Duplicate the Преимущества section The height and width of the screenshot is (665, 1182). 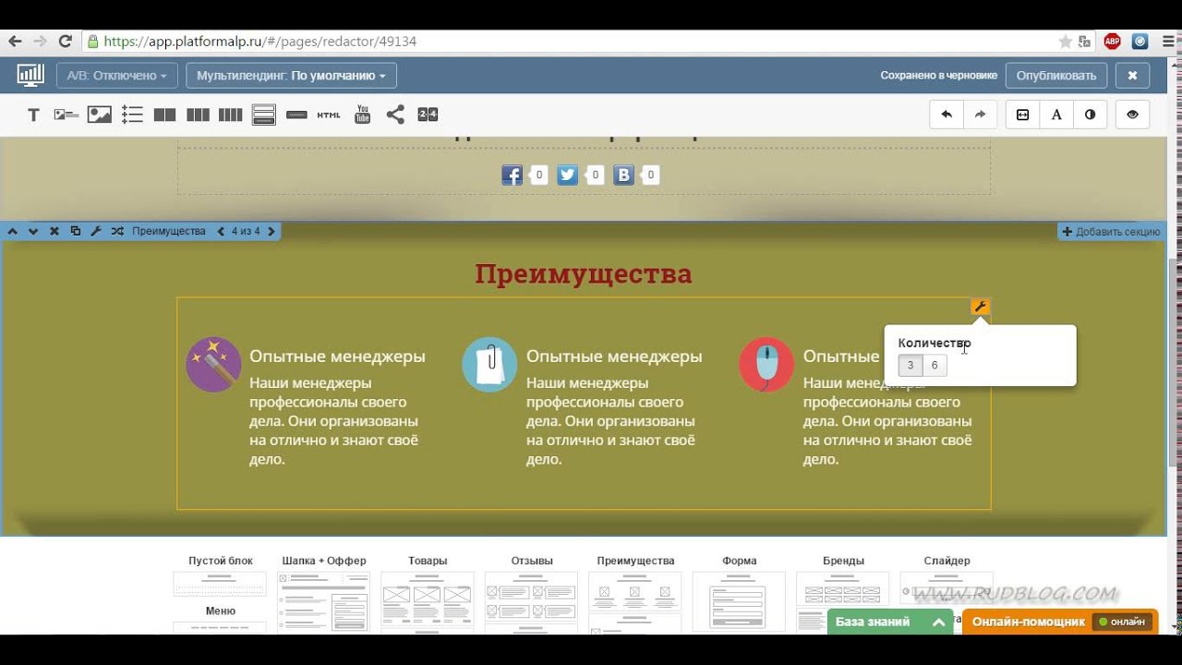coord(76,231)
